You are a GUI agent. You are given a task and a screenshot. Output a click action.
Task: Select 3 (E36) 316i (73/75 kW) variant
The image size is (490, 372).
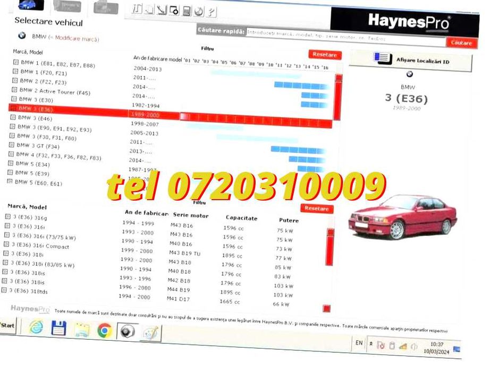click(44, 236)
